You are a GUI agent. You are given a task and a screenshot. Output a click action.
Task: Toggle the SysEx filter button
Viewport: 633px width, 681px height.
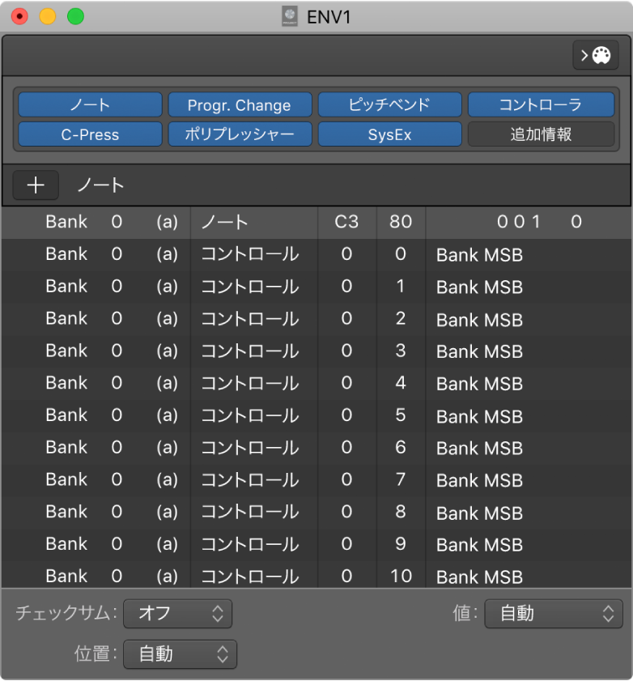[x=389, y=134]
